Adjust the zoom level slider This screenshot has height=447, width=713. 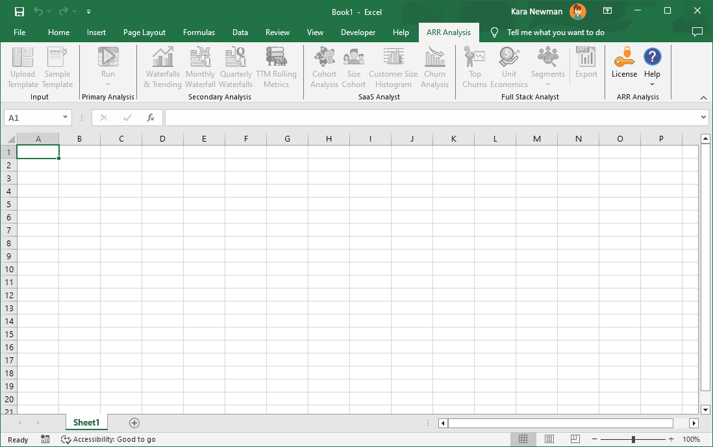tap(632, 439)
